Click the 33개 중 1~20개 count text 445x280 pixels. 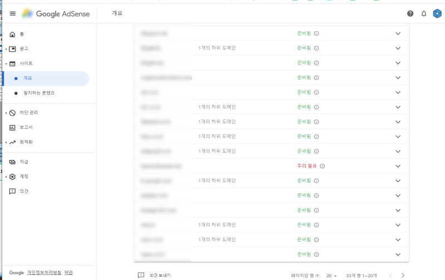pyautogui.click(x=362, y=276)
